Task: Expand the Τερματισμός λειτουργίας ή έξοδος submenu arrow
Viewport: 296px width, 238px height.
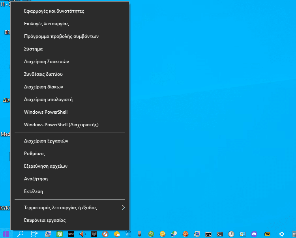Action: click(123, 208)
